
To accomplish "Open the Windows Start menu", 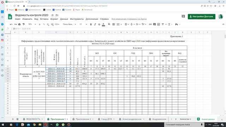I will (2, 125).
